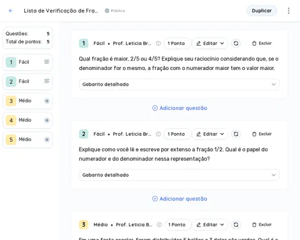Click Prof. Leticia B... author on question 3
Screen dimensions: 300x240
[x=134, y=224]
